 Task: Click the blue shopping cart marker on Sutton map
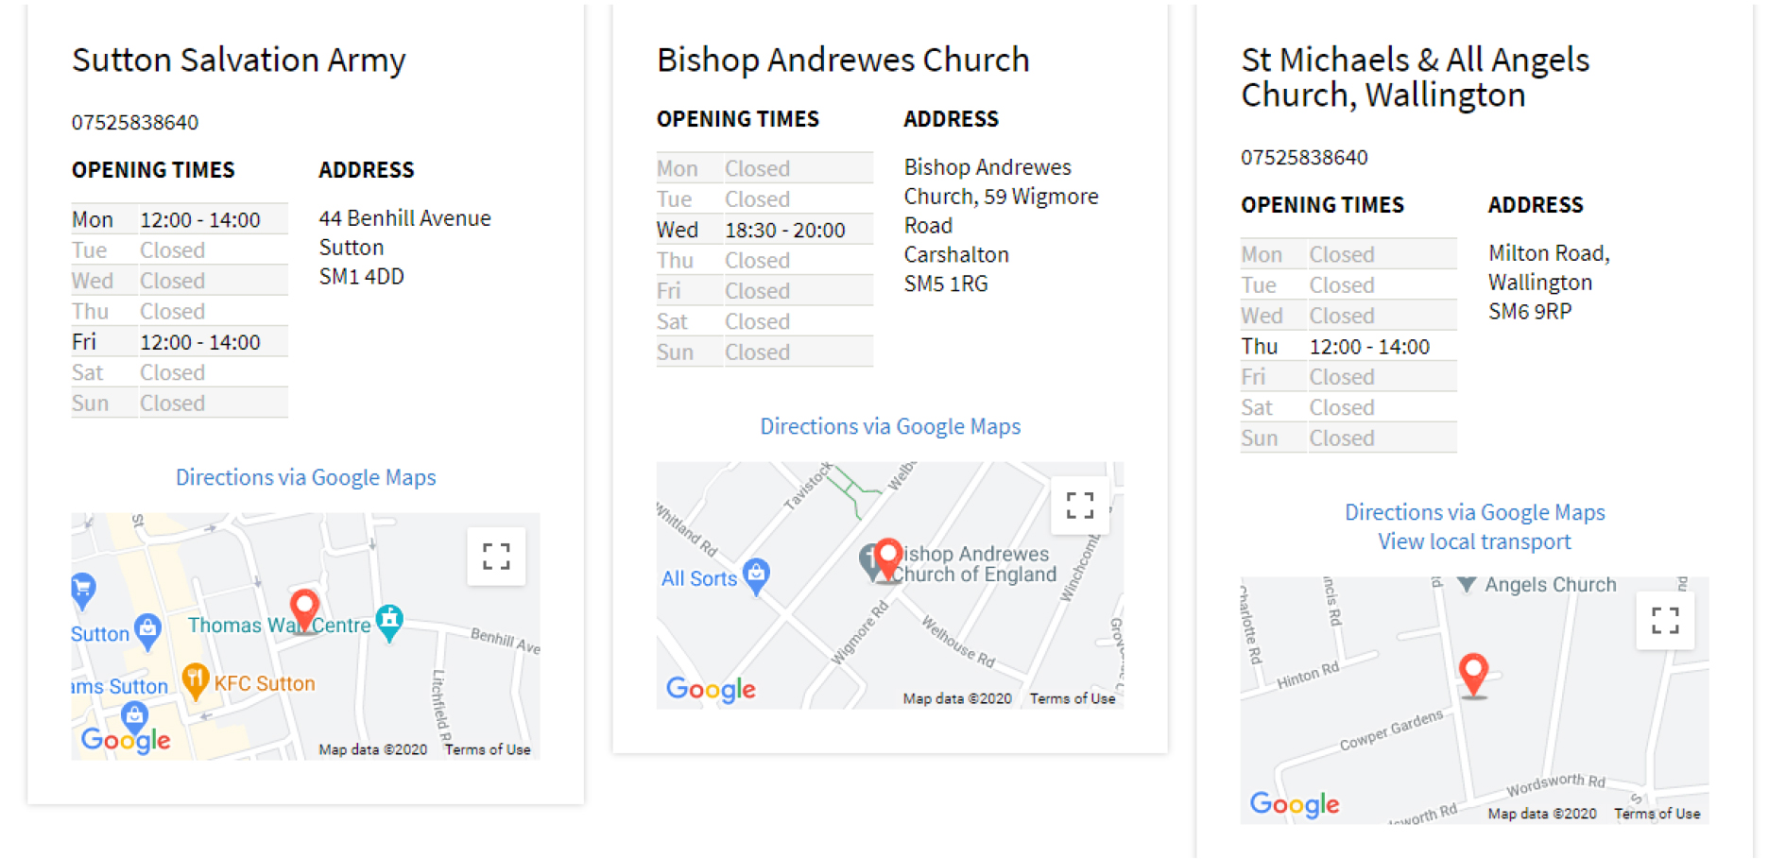click(x=83, y=591)
